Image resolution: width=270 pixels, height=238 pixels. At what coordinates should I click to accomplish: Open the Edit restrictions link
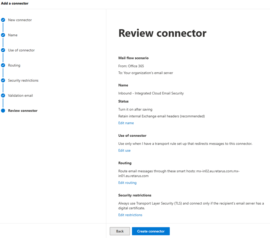click(x=130, y=215)
